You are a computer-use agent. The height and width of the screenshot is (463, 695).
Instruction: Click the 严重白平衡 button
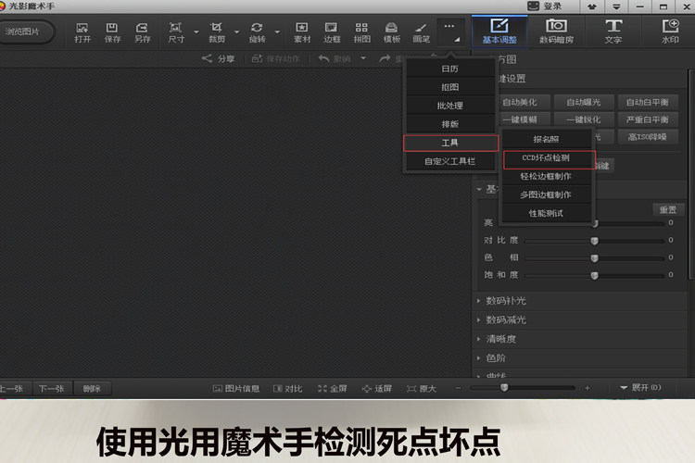click(x=648, y=119)
